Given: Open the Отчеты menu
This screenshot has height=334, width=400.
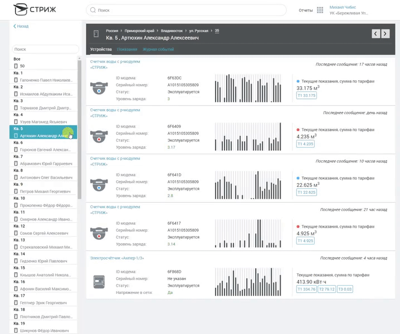Looking at the screenshot, I should [306, 10].
